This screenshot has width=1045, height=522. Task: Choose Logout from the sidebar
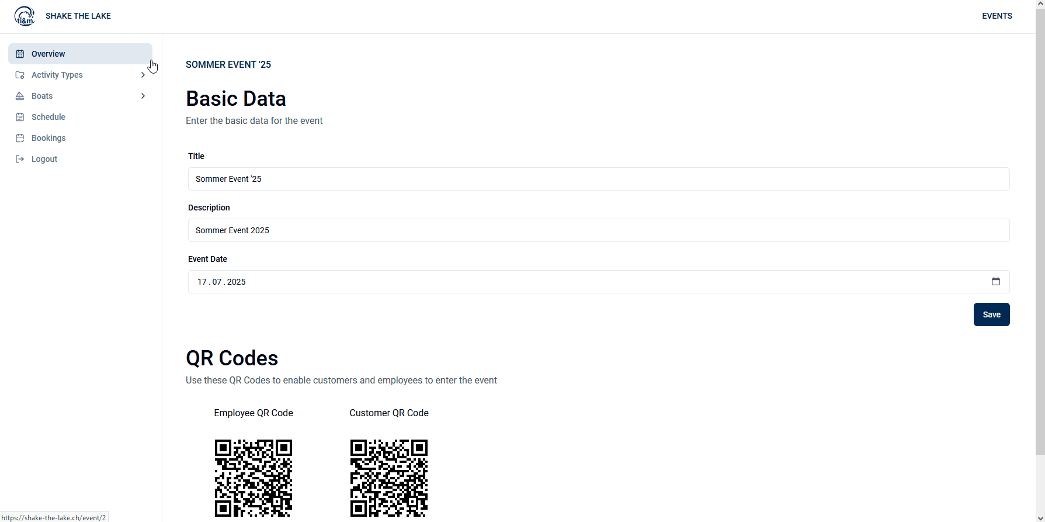coord(81,159)
